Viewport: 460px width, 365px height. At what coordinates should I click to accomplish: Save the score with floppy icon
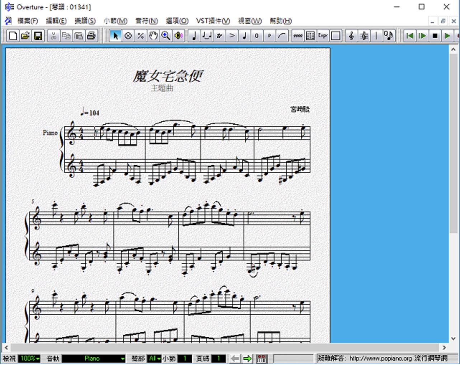38,36
